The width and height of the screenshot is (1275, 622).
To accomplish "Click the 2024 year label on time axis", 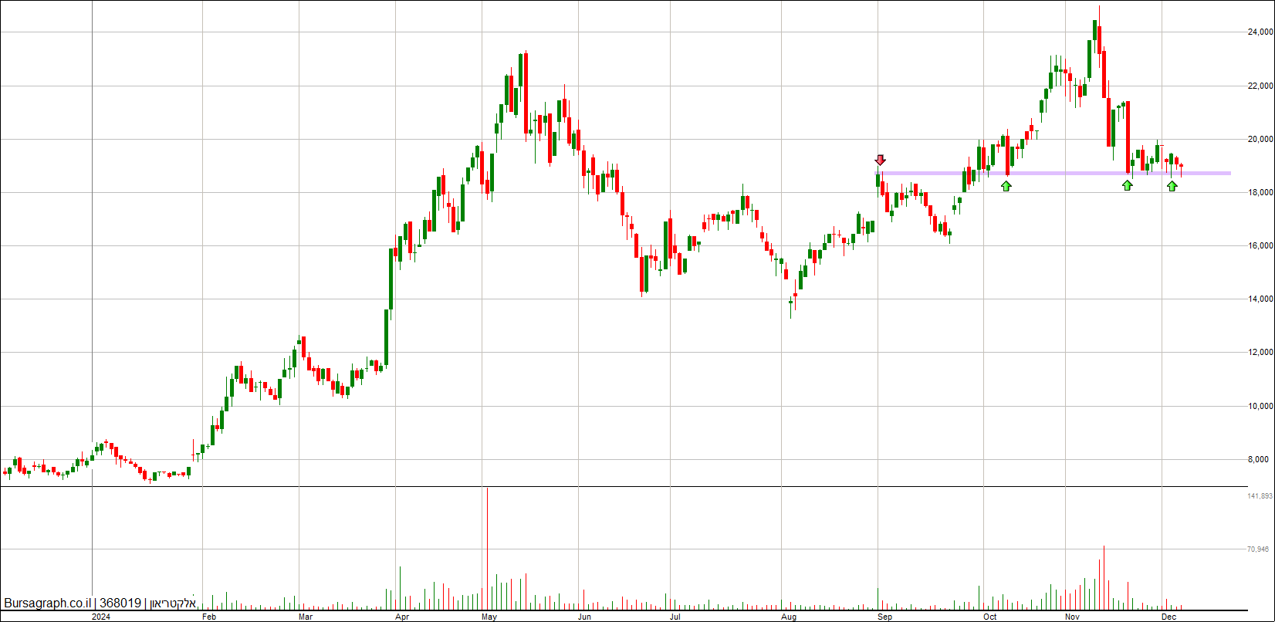I will click(100, 617).
